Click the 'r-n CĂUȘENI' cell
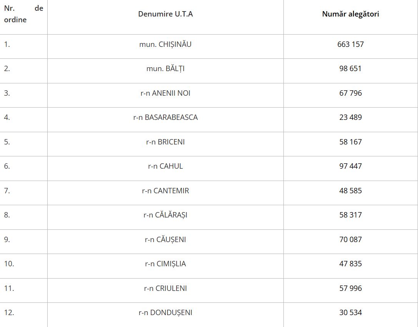The width and height of the screenshot is (418, 327). pos(165,239)
